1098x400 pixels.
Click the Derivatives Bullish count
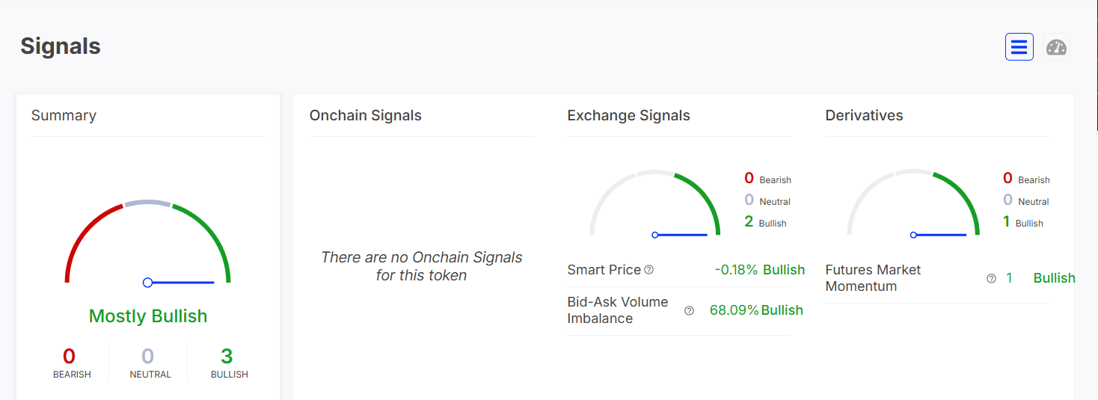(x=1007, y=222)
